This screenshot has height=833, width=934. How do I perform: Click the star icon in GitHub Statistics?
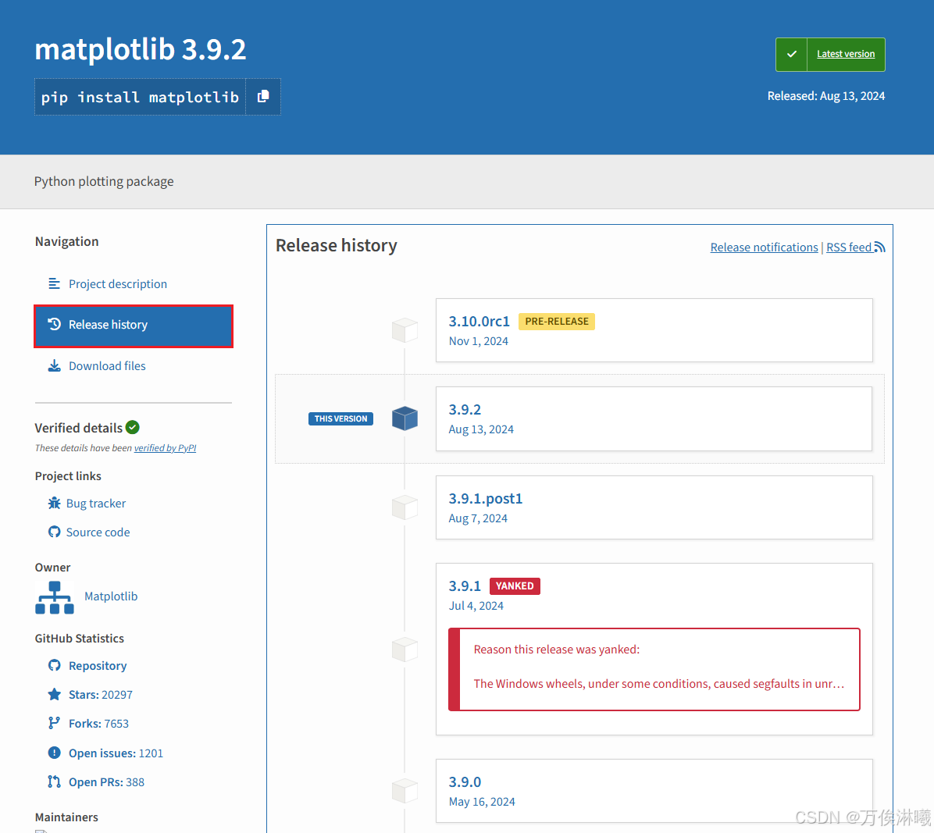[x=54, y=694]
